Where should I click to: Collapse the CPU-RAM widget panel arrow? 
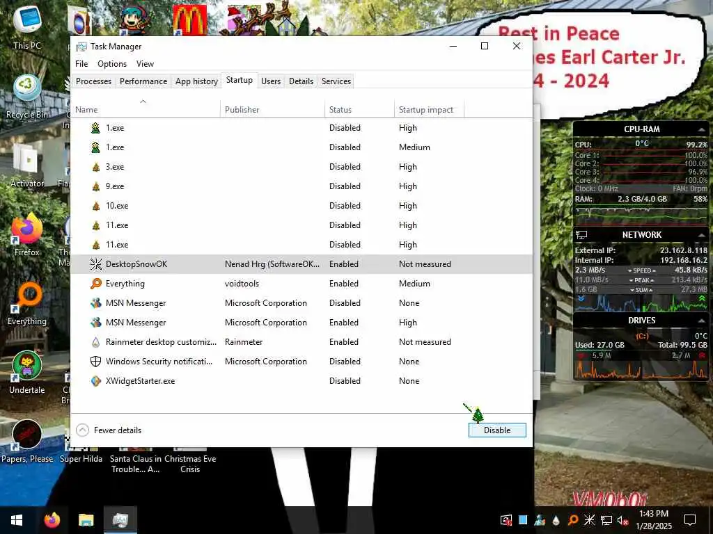pyautogui.click(x=701, y=129)
